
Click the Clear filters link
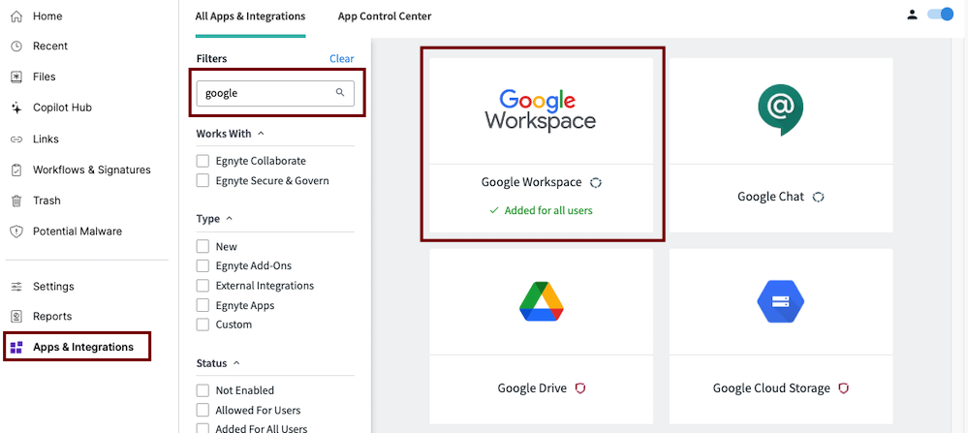pos(341,59)
